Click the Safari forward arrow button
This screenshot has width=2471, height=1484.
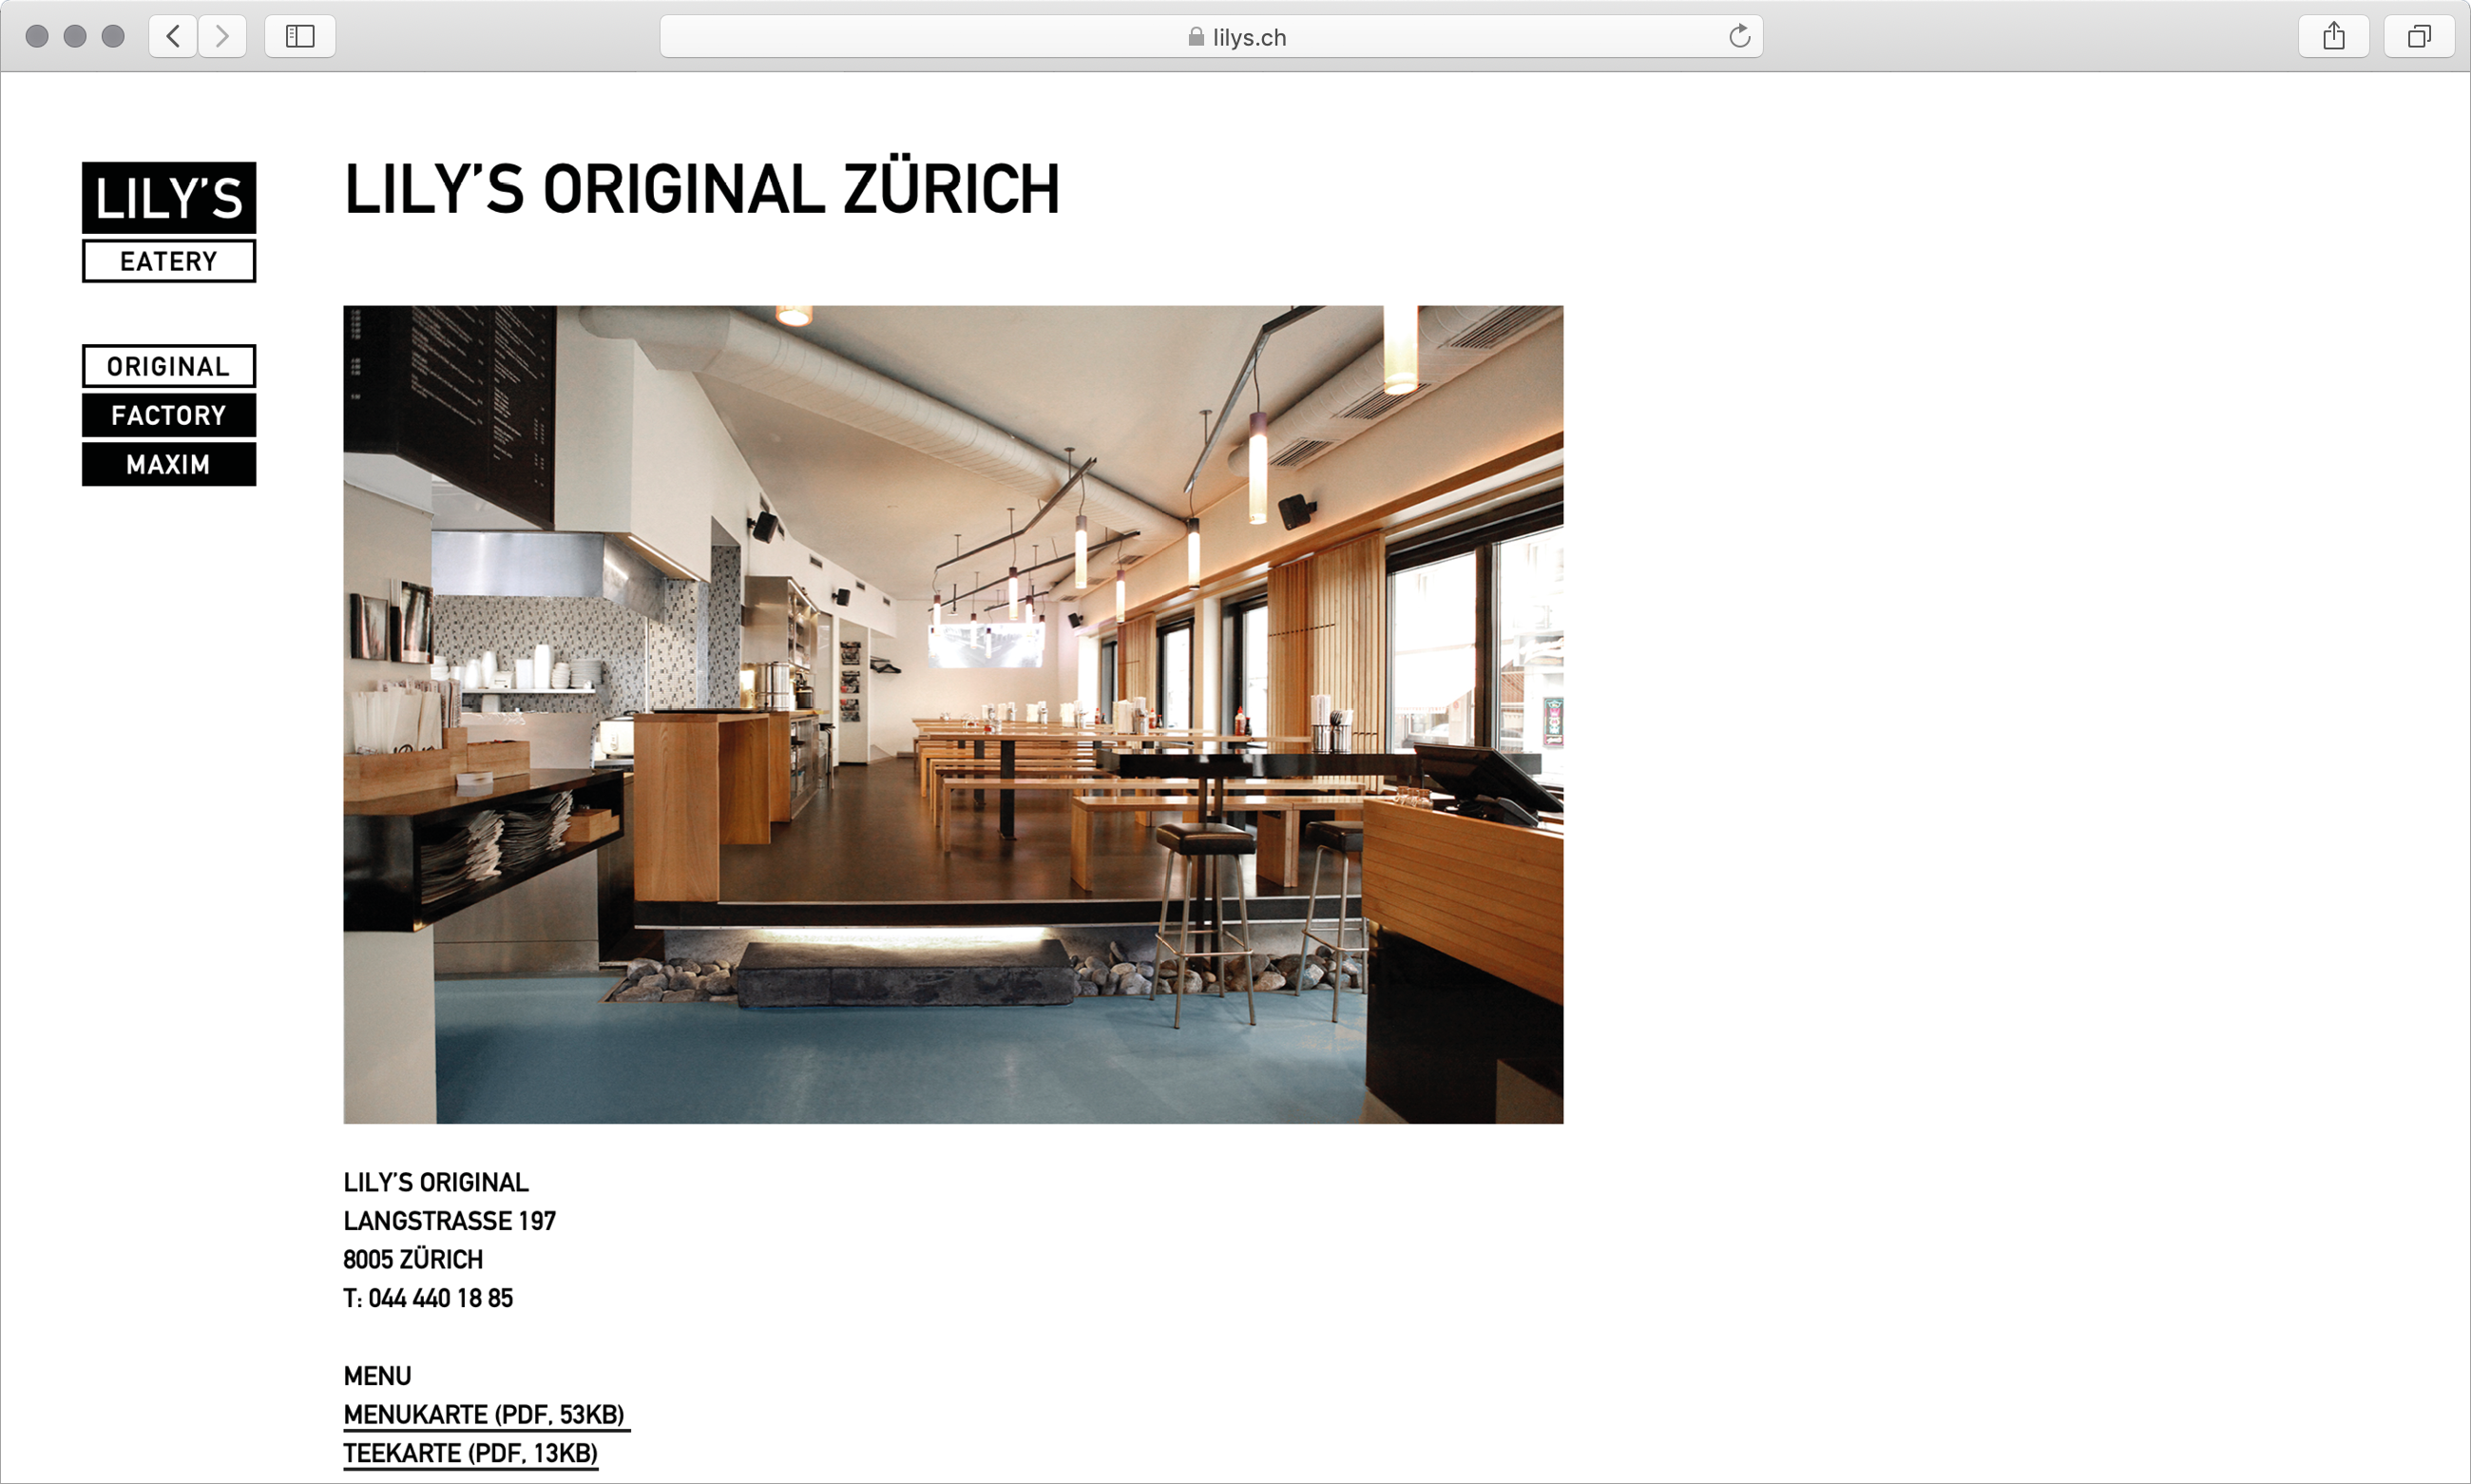221,37
